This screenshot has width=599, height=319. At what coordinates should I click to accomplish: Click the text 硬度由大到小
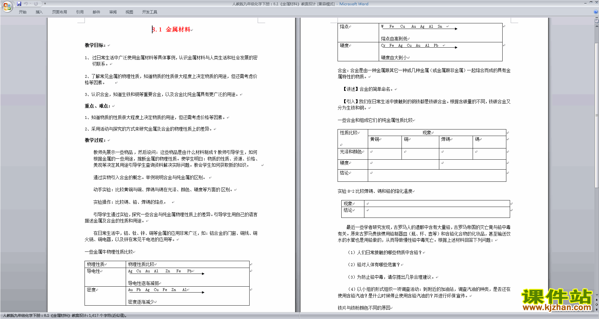click(x=394, y=58)
